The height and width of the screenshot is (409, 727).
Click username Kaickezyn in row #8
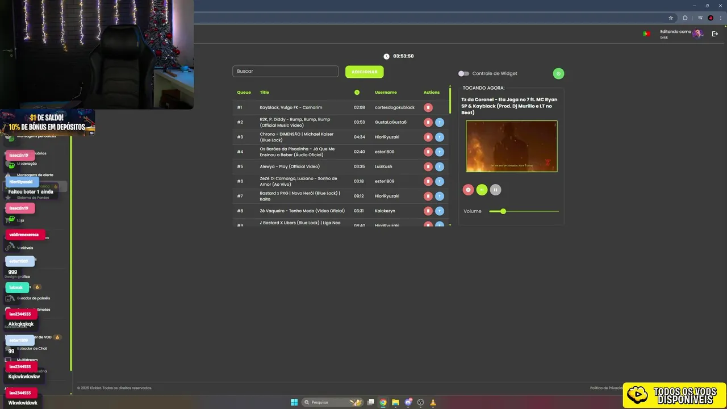(x=385, y=211)
